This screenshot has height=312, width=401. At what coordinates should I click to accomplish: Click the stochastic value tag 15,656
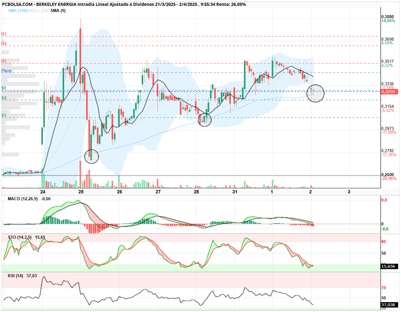pyautogui.click(x=389, y=266)
